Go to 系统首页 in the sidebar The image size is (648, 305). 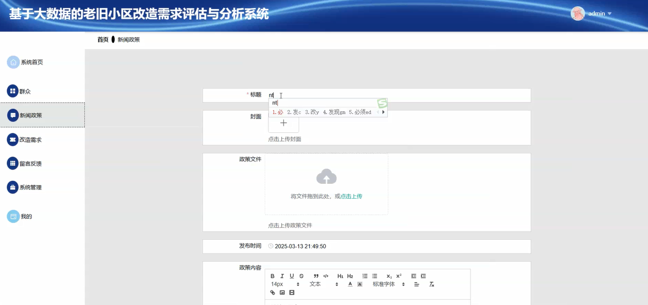31,62
